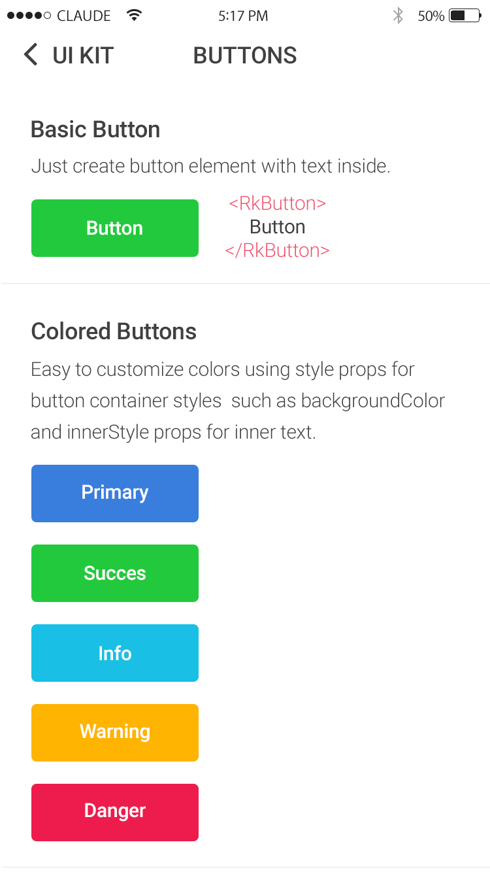Viewport: 490px width, 872px height.
Task: Tap the Bluetooth status icon
Action: (398, 16)
